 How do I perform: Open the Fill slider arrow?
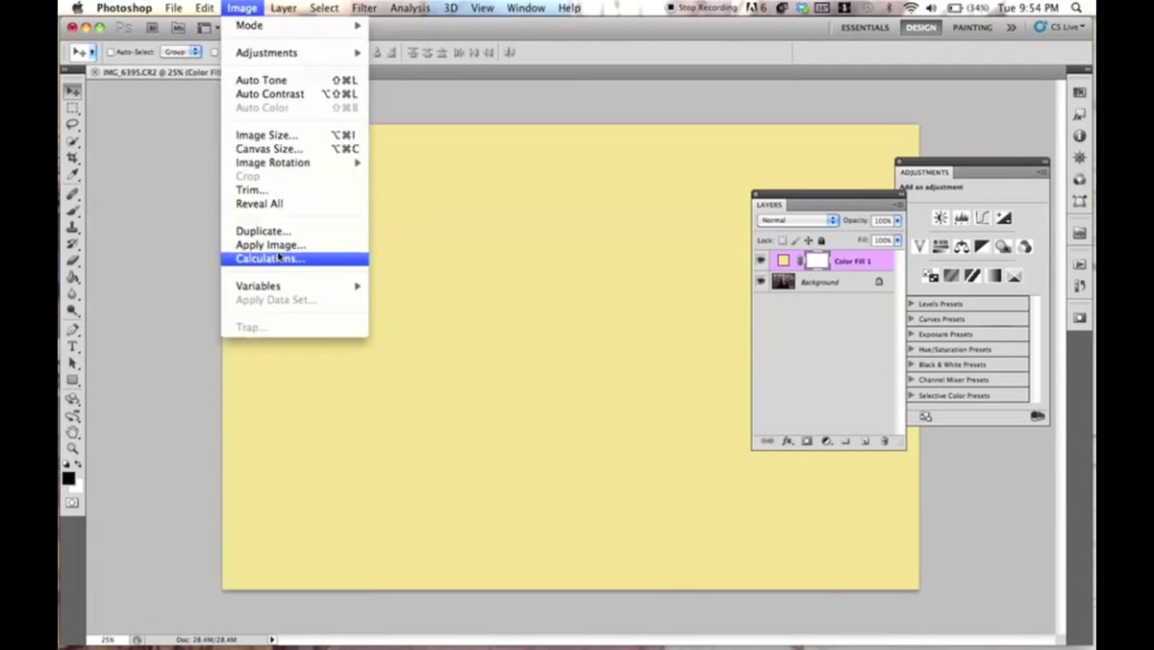tap(898, 240)
